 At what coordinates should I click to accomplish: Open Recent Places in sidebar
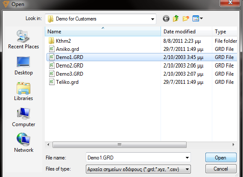(23, 40)
